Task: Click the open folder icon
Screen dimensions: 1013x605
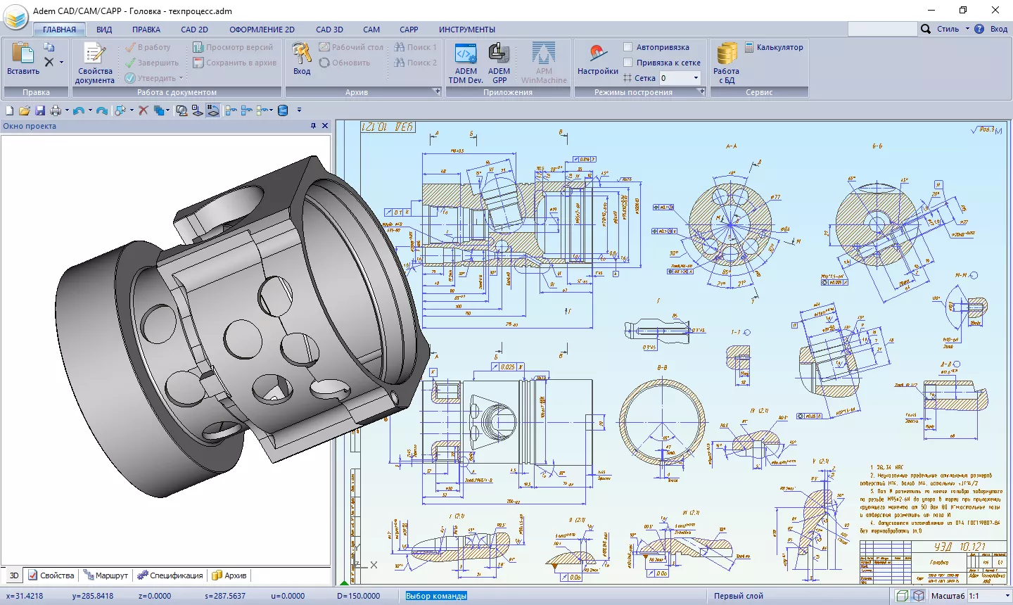Action: (x=25, y=110)
